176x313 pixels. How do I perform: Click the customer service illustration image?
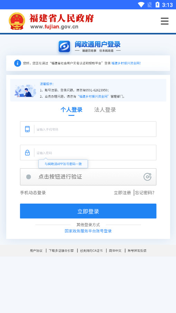[25, 90]
